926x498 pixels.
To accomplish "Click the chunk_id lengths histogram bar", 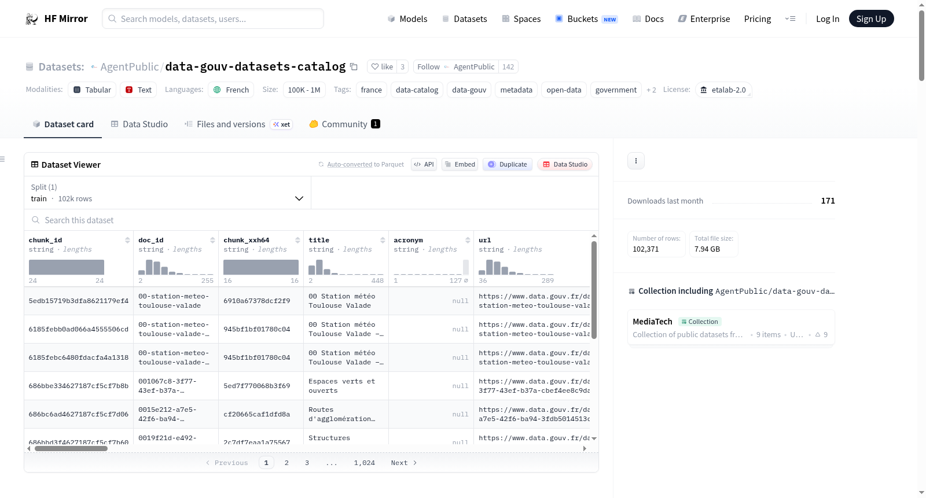I will [x=67, y=267].
